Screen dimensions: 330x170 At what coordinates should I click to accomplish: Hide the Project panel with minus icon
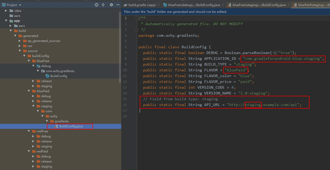pyautogui.click(x=118, y=5)
